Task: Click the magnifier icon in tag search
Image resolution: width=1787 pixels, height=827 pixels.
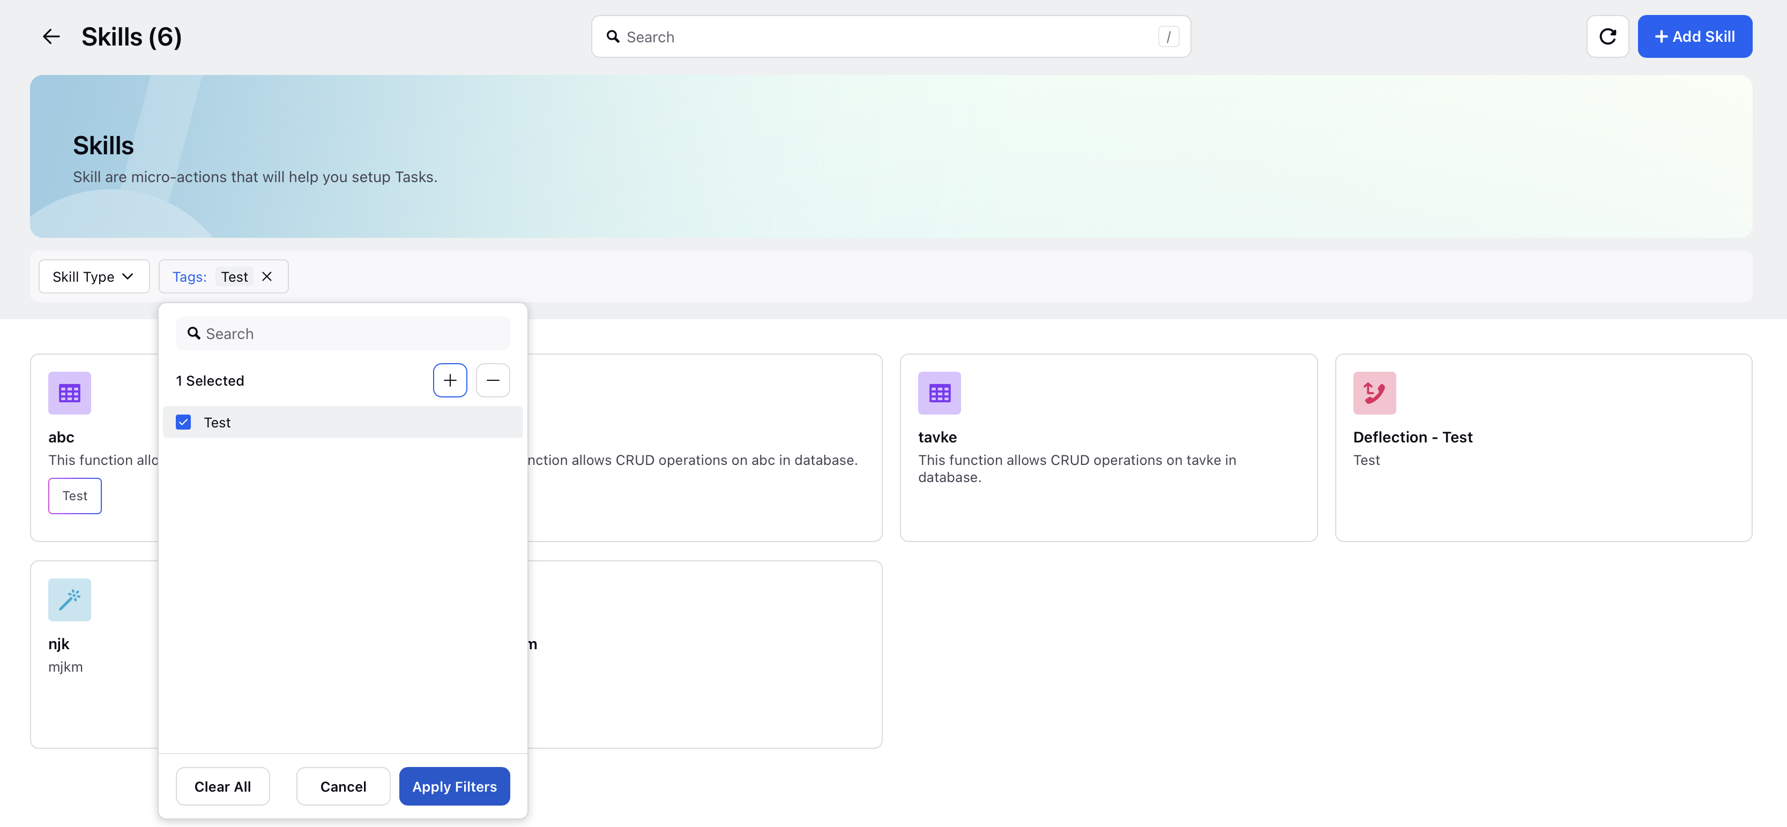Action: coord(194,334)
